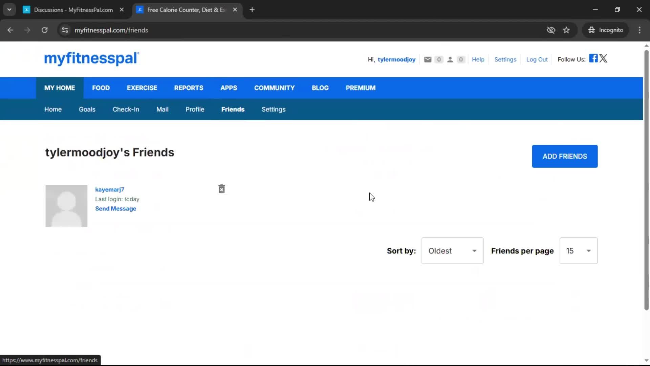Click the Incognito indicator button
650x366 pixels.
click(606, 30)
